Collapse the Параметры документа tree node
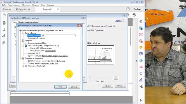186x104 pixels. (x=21, y=58)
